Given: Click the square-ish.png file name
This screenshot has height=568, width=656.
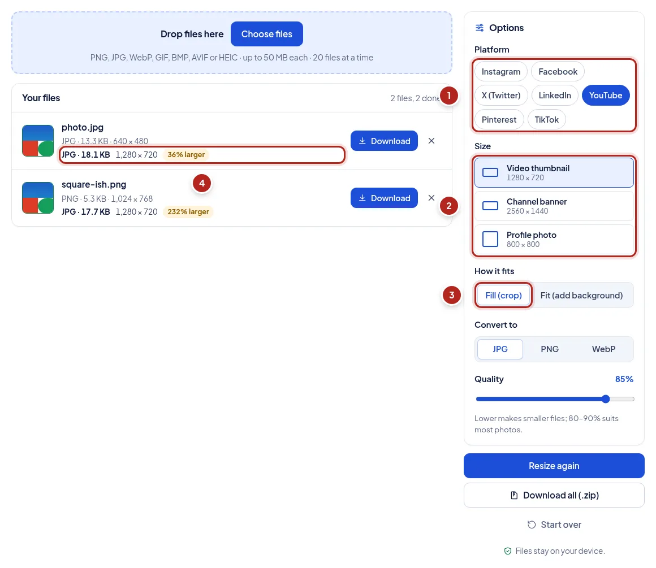Looking at the screenshot, I should tap(94, 184).
